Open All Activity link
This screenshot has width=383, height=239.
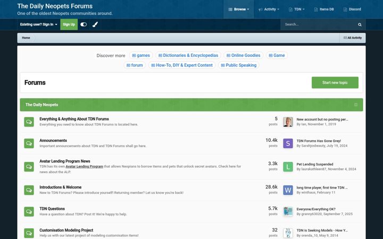click(x=353, y=38)
